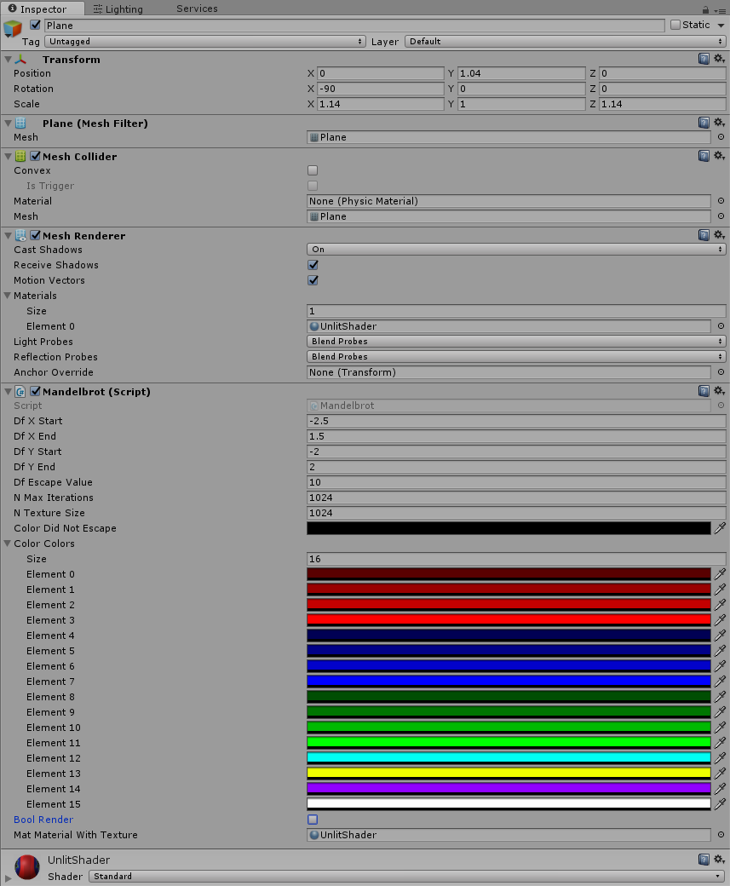This screenshot has height=886, width=730.
Task: Open the Tag dropdown showing Untagged
Action: [x=204, y=41]
